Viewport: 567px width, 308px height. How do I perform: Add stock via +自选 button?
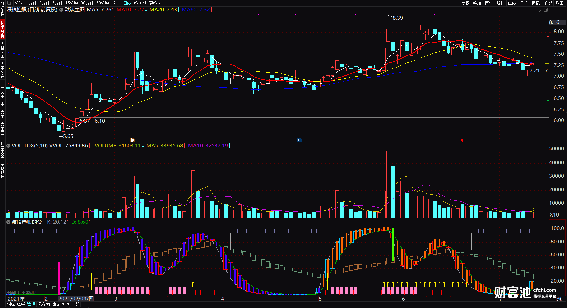(548, 3)
